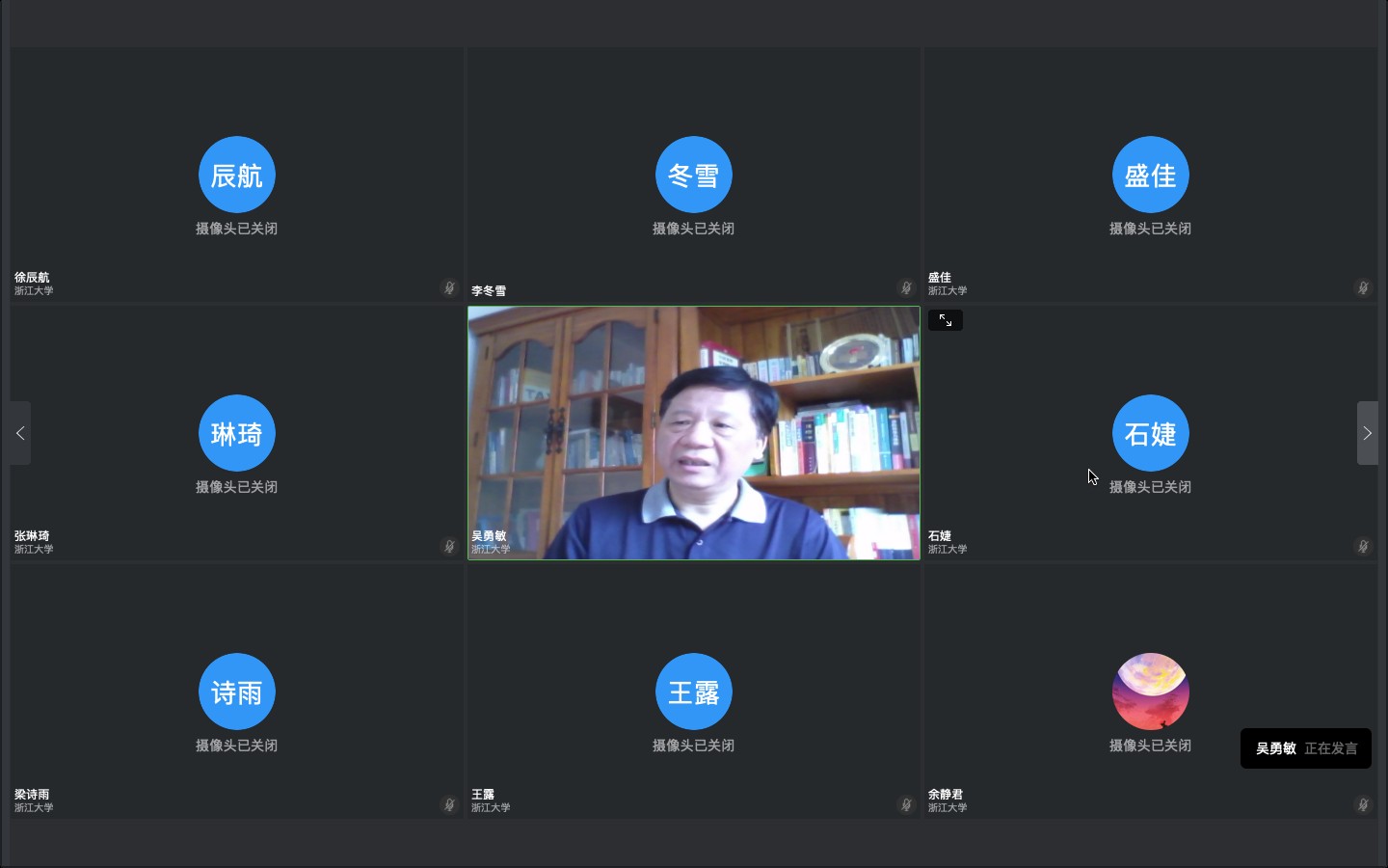Image resolution: width=1388 pixels, height=868 pixels.
Task: Go to previous page of participants
Action: 20,433
